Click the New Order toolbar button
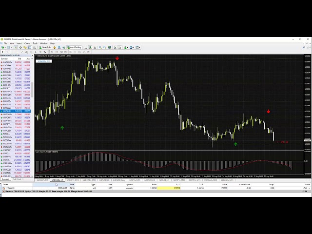 (45, 47)
